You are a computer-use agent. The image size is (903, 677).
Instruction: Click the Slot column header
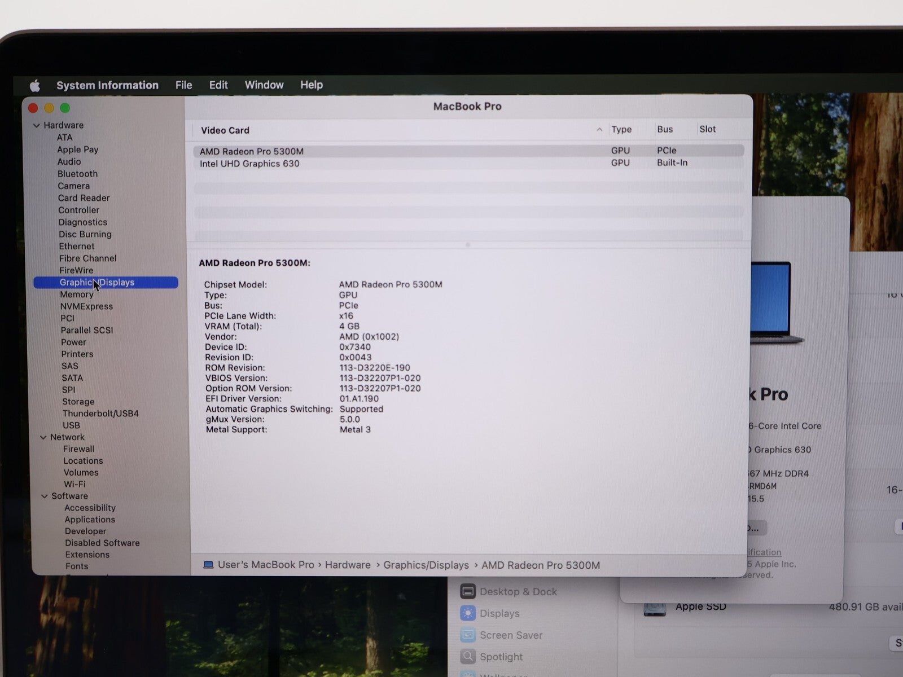click(x=708, y=129)
